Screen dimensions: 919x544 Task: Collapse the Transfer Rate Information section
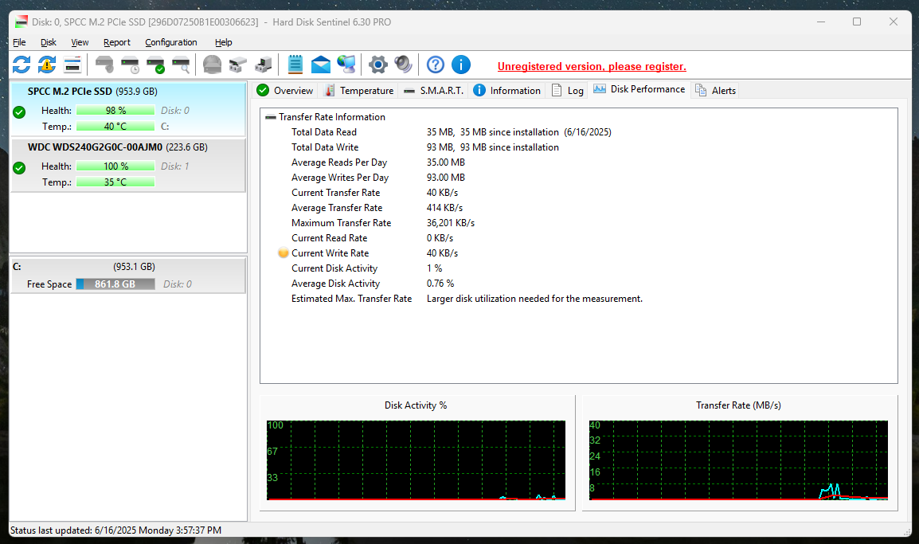pos(271,117)
